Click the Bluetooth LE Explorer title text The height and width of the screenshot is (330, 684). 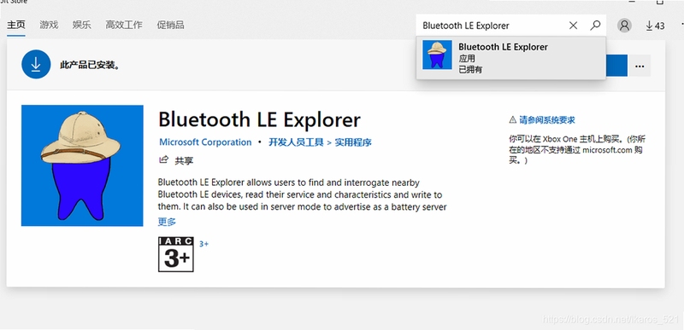(x=260, y=120)
